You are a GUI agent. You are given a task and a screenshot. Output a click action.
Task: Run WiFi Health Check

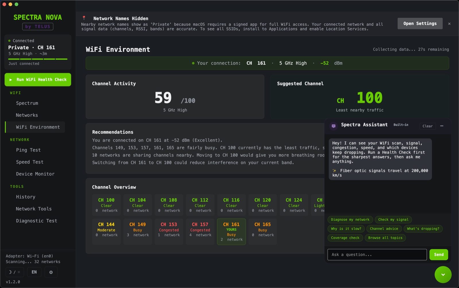click(38, 80)
